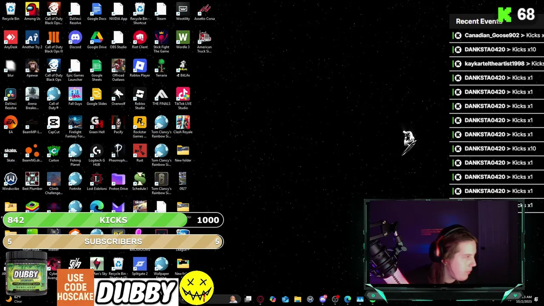This screenshot has width=544, height=306.
Task: Launch Pacify from the desktop
Action: 118,125
